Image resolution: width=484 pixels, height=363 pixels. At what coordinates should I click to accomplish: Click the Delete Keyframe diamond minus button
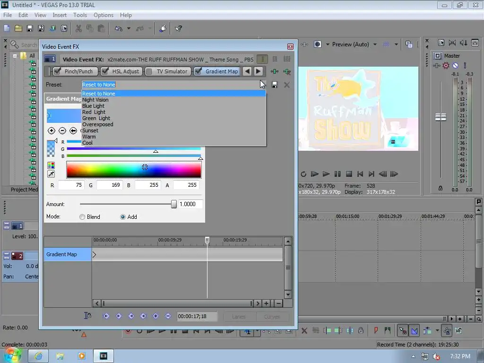click(x=168, y=316)
